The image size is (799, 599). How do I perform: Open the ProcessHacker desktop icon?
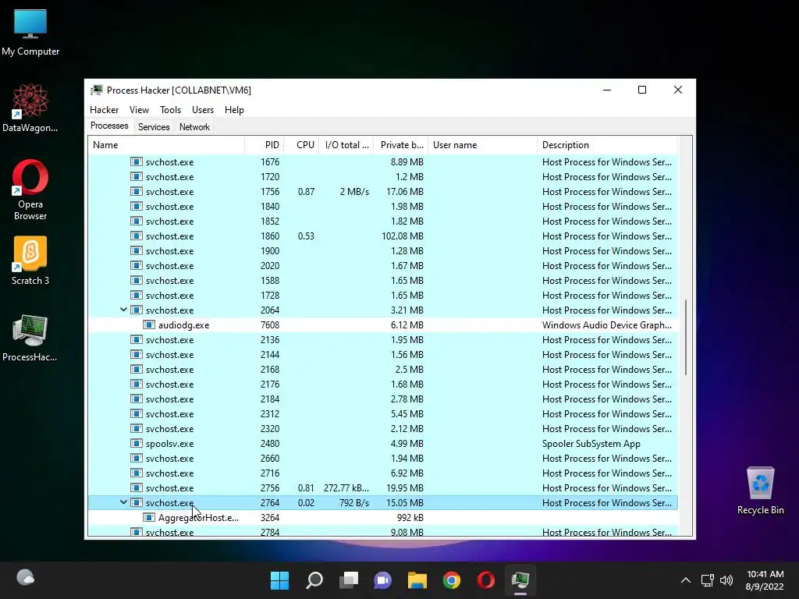click(x=30, y=338)
